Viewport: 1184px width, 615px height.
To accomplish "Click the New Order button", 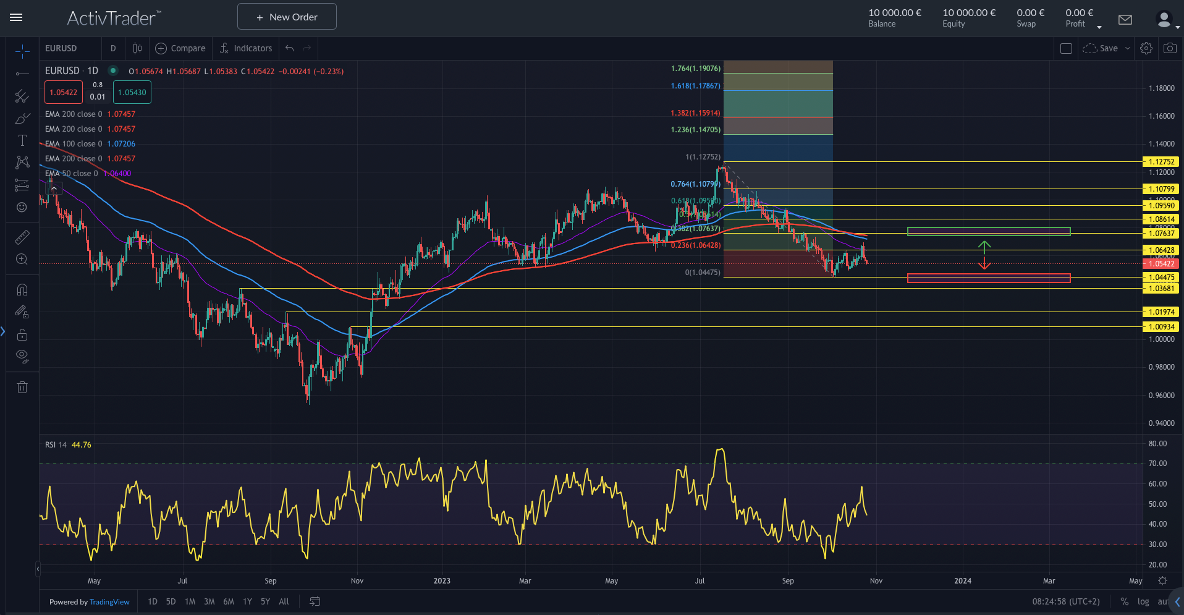I will pos(286,17).
